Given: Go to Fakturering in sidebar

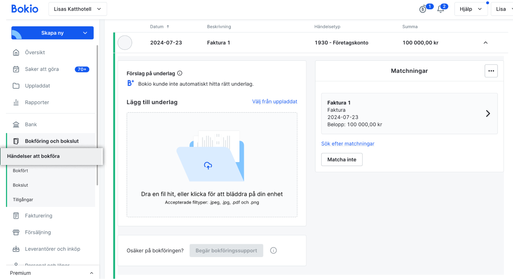Looking at the screenshot, I should pos(39,216).
